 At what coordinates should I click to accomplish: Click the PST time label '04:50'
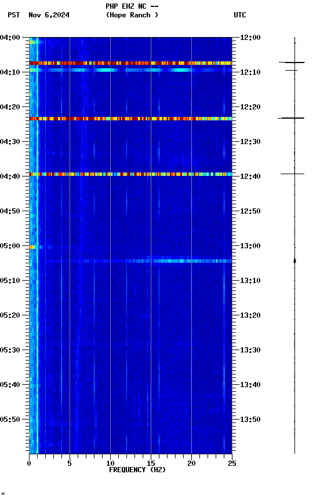(x=10, y=211)
